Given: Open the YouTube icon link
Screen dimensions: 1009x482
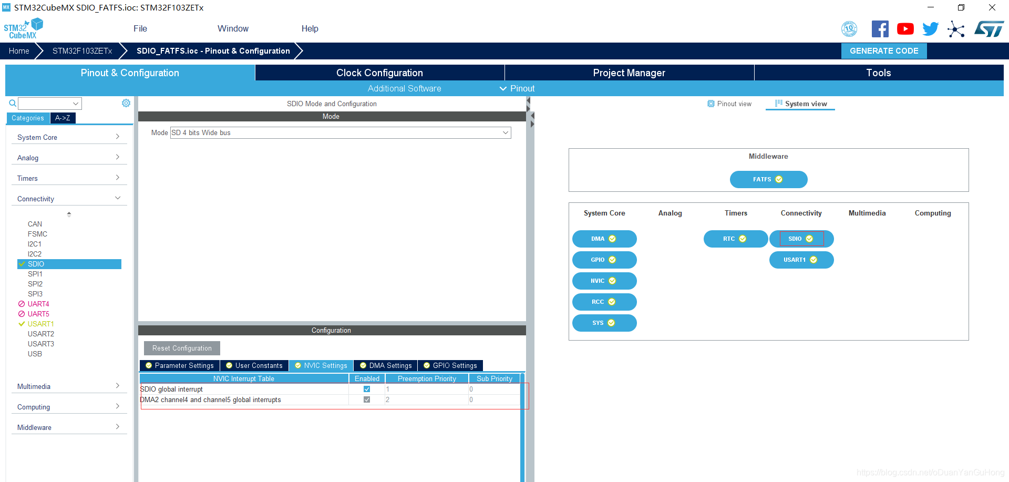Looking at the screenshot, I should tap(905, 29).
